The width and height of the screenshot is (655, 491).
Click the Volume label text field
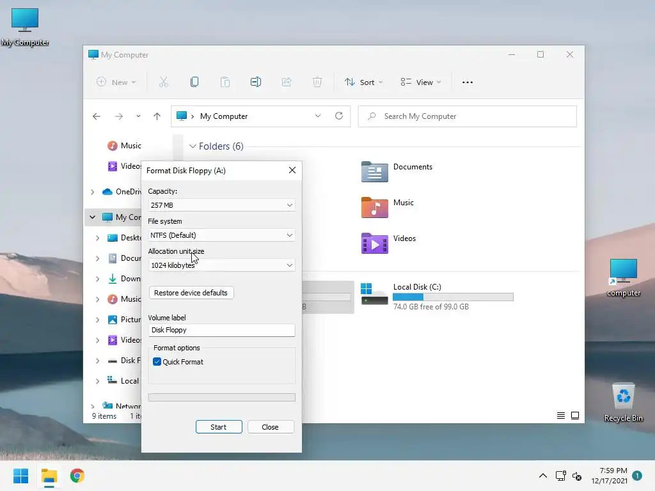click(221, 330)
